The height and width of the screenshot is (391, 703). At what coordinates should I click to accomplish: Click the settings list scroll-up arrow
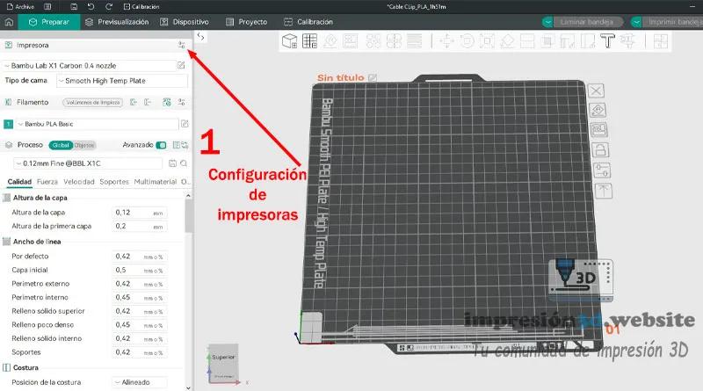(x=188, y=196)
